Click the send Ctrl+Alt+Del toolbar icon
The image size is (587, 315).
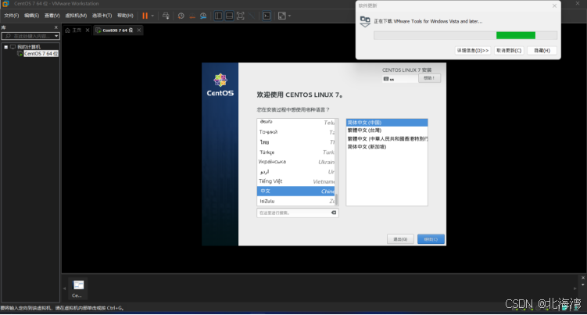166,16
